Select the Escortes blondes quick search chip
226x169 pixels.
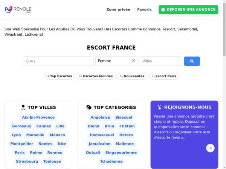(96, 76)
